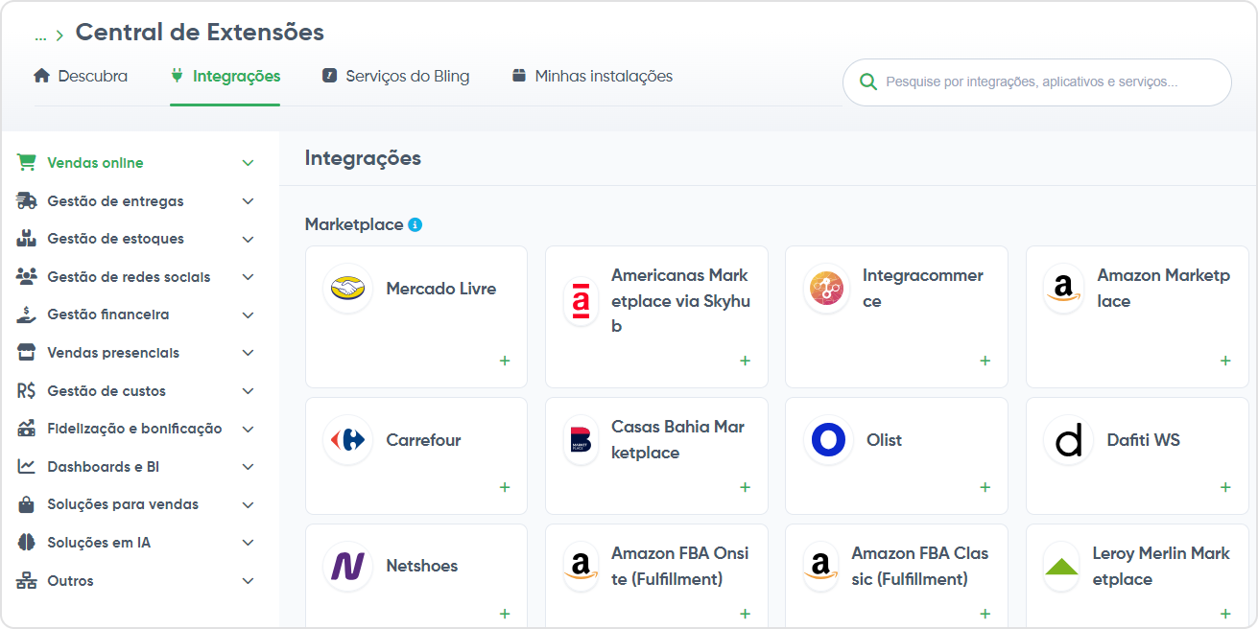Select Vendas presenciais menu item
Screen dimensions: 1258x629
click(x=135, y=353)
